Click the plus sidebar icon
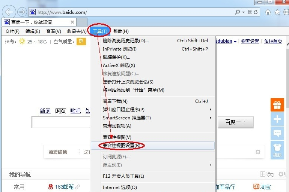 (x=277, y=119)
